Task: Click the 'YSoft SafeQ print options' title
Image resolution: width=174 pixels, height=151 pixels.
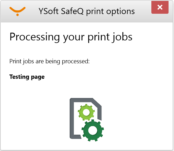Action: coord(87,11)
